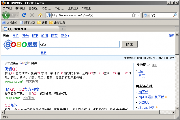Open the 查看(V) menu

point(33,8)
